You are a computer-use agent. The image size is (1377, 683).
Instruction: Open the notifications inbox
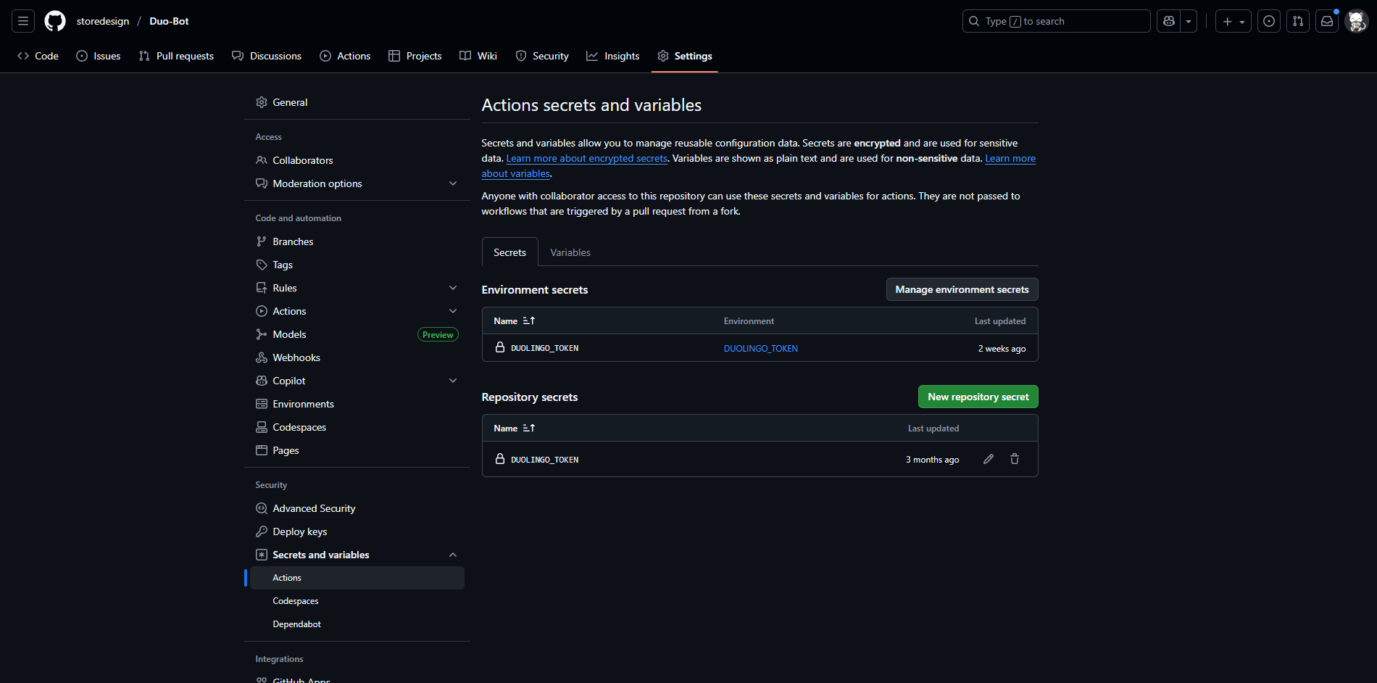click(1327, 21)
